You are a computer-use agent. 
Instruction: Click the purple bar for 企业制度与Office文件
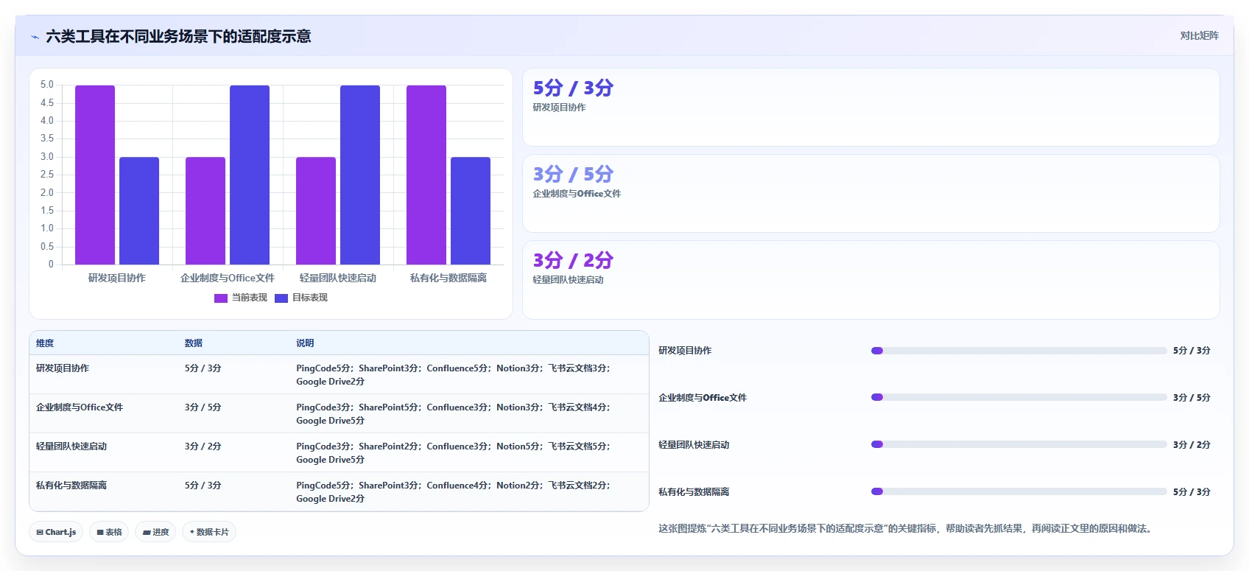(205, 211)
